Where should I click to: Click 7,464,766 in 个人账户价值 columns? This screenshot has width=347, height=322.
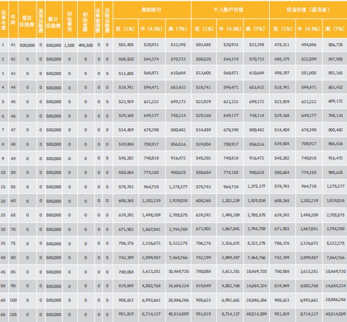click(x=257, y=258)
